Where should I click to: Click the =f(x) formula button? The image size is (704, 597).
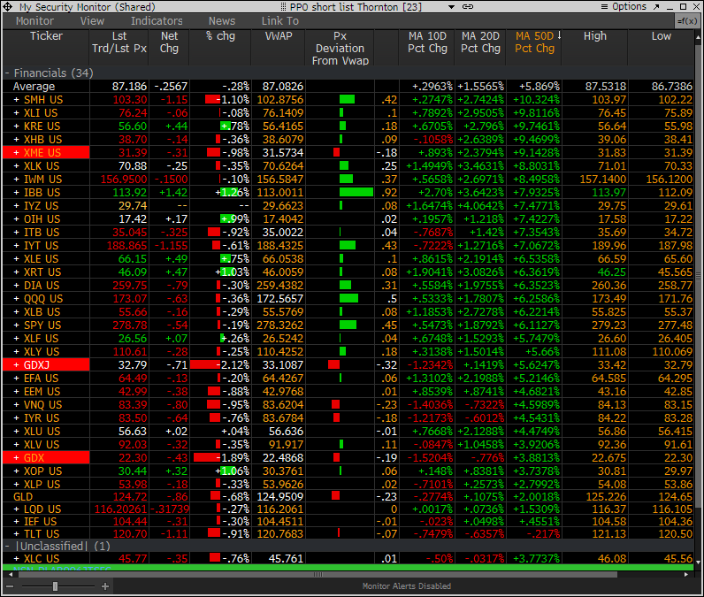point(687,21)
